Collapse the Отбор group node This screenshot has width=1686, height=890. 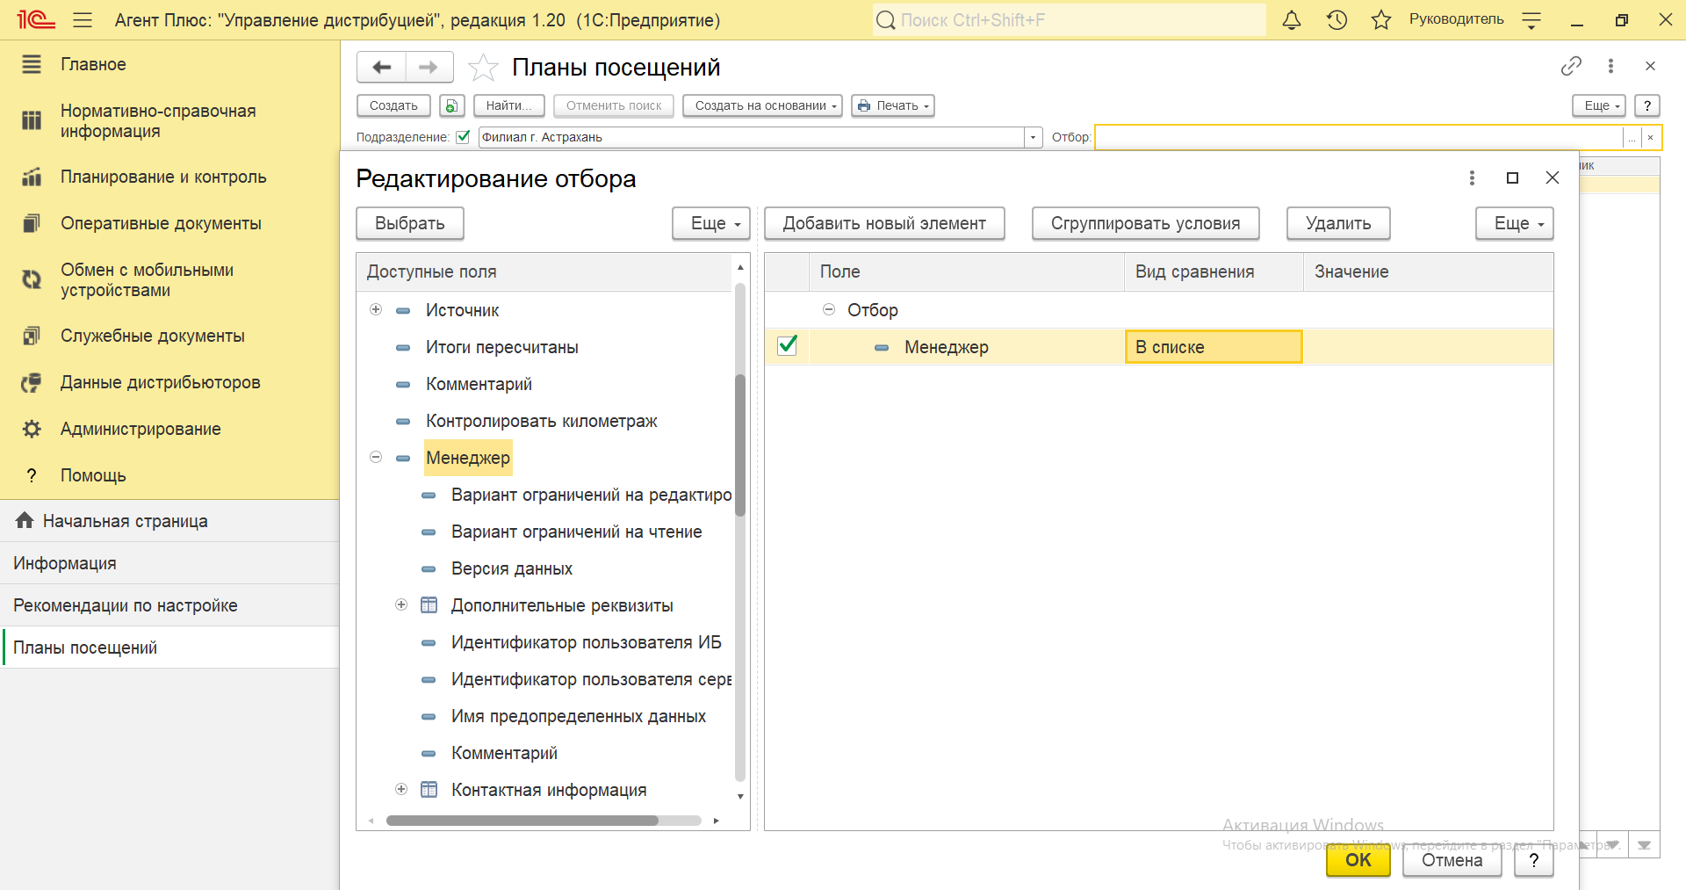pyautogui.click(x=829, y=309)
